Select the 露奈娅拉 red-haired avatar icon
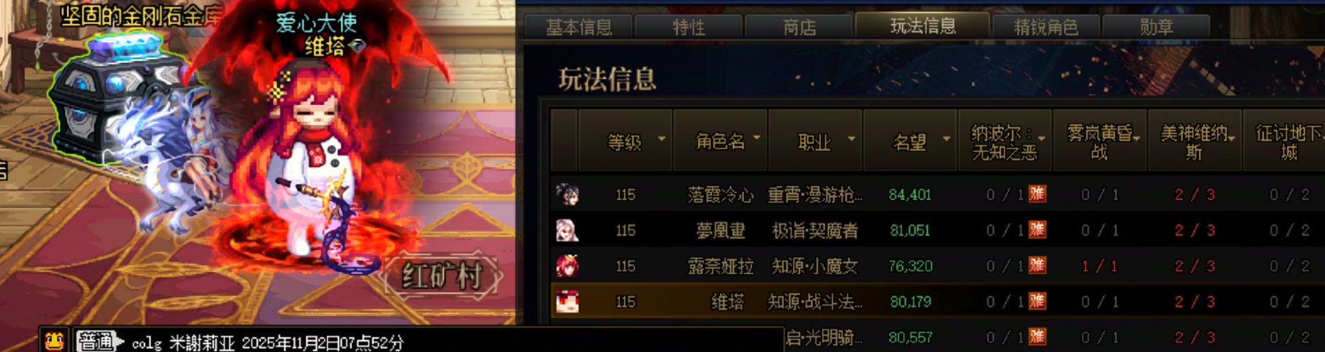Screen dimensions: 1325x352 [x=567, y=266]
